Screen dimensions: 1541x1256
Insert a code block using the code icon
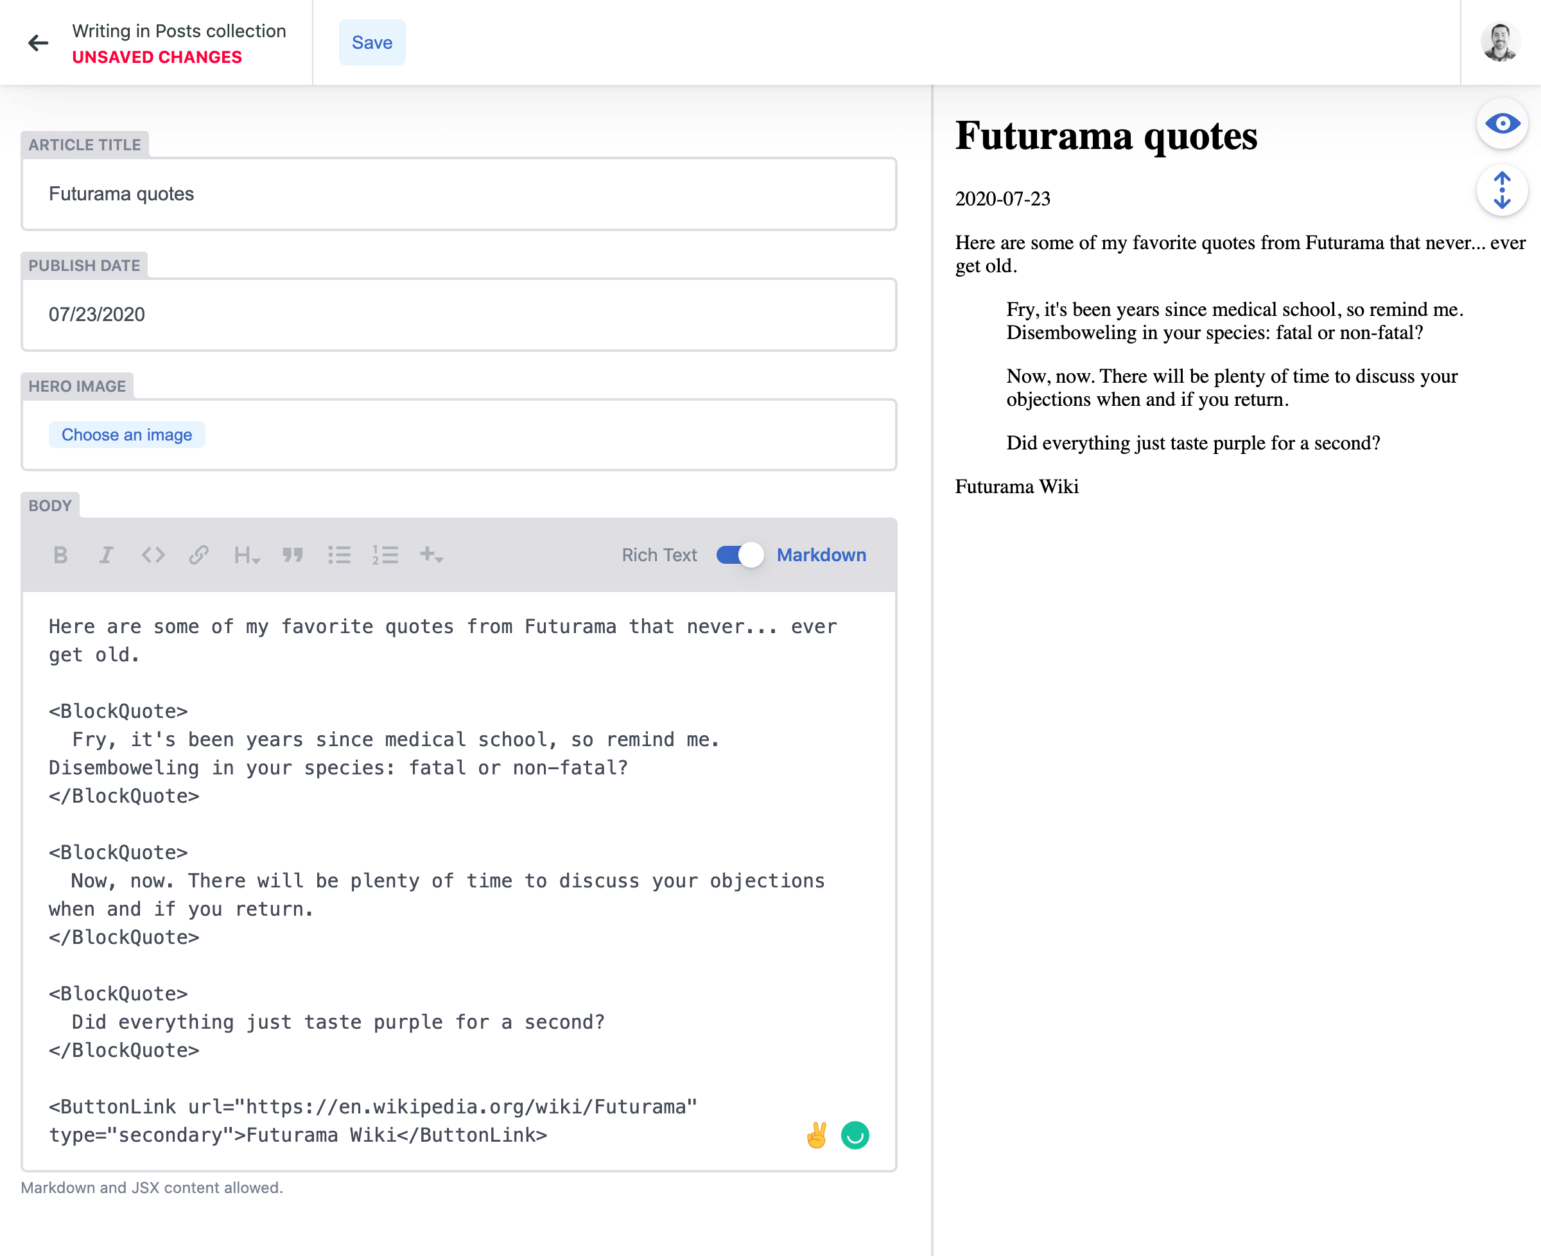pos(153,555)
